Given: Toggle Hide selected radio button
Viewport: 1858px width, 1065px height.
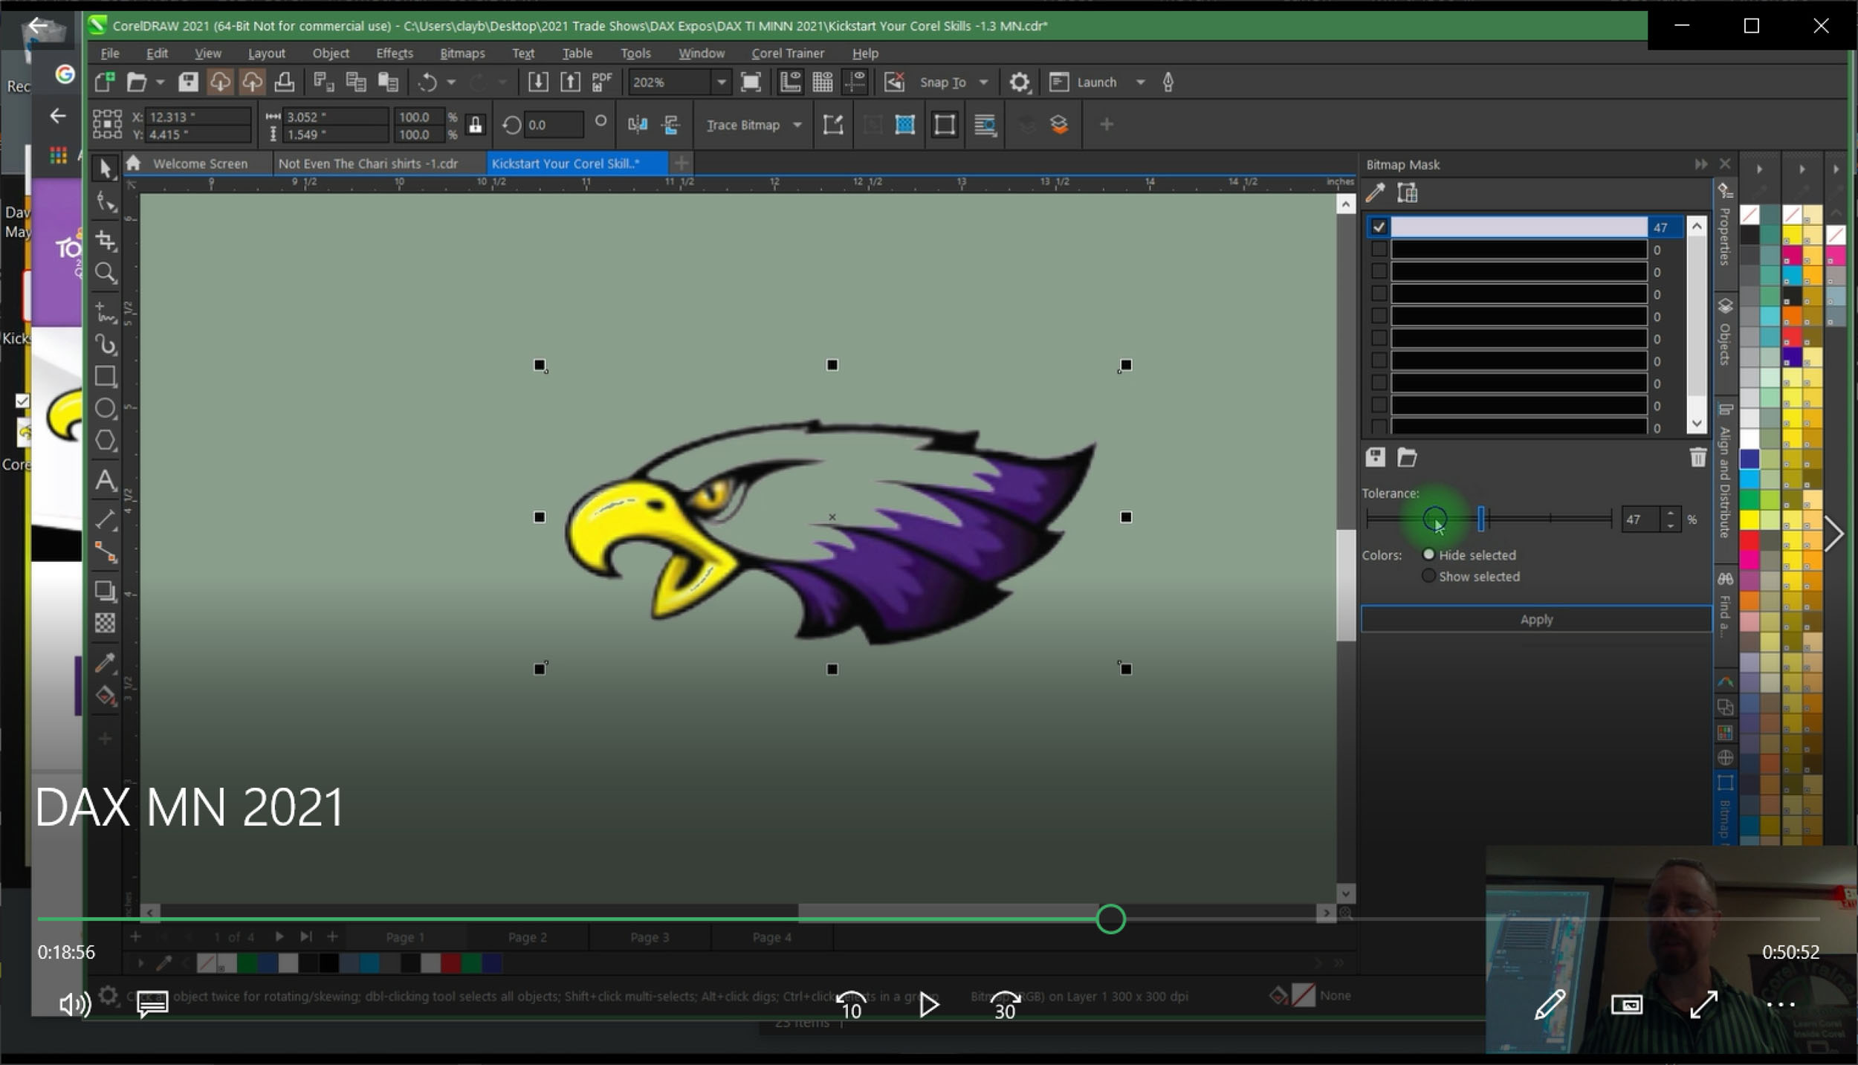Looking at the screenshot, I should pos(1428,554).
